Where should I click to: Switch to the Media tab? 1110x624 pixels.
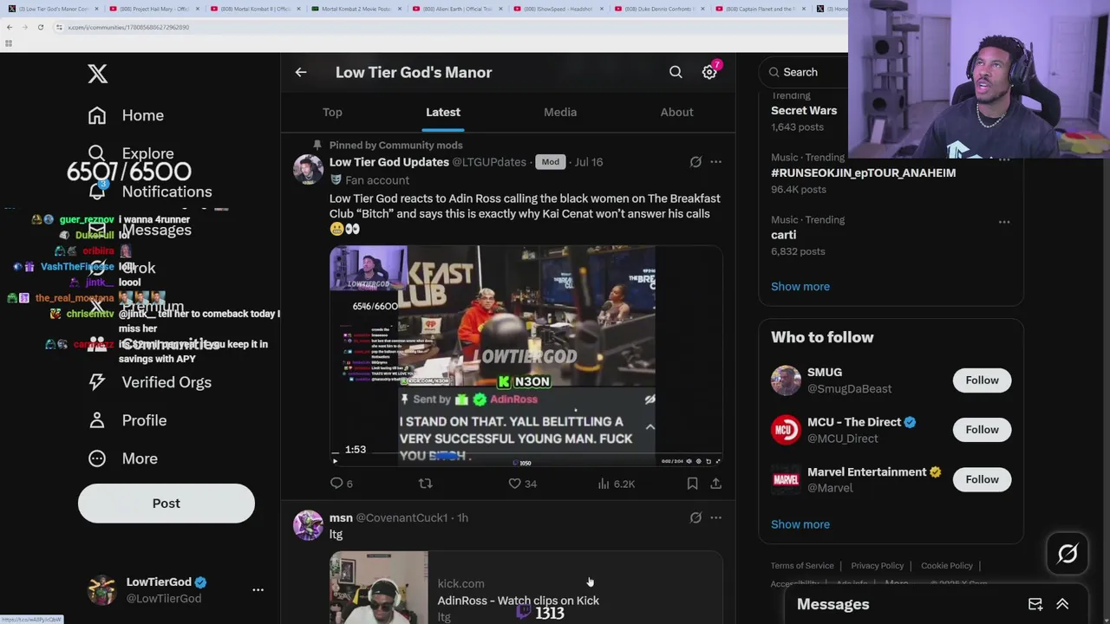point(560,112)
